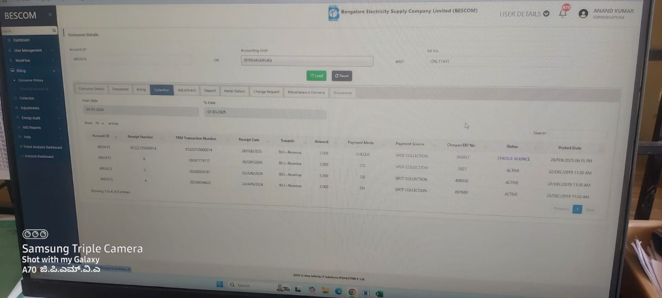Click the Accounting Unit field SRINIVASAPURA
This screenshot has width=662, height=298.
pos(307,60)
